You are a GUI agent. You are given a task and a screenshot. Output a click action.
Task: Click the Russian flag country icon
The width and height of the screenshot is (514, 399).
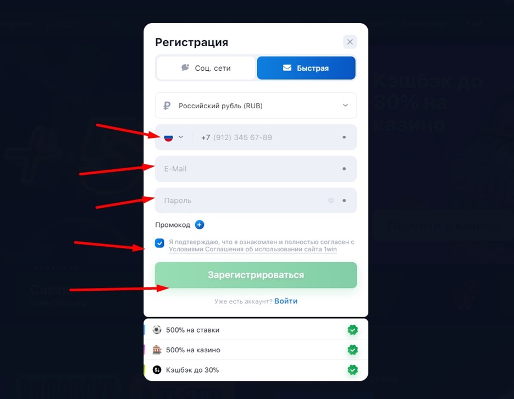168,137
